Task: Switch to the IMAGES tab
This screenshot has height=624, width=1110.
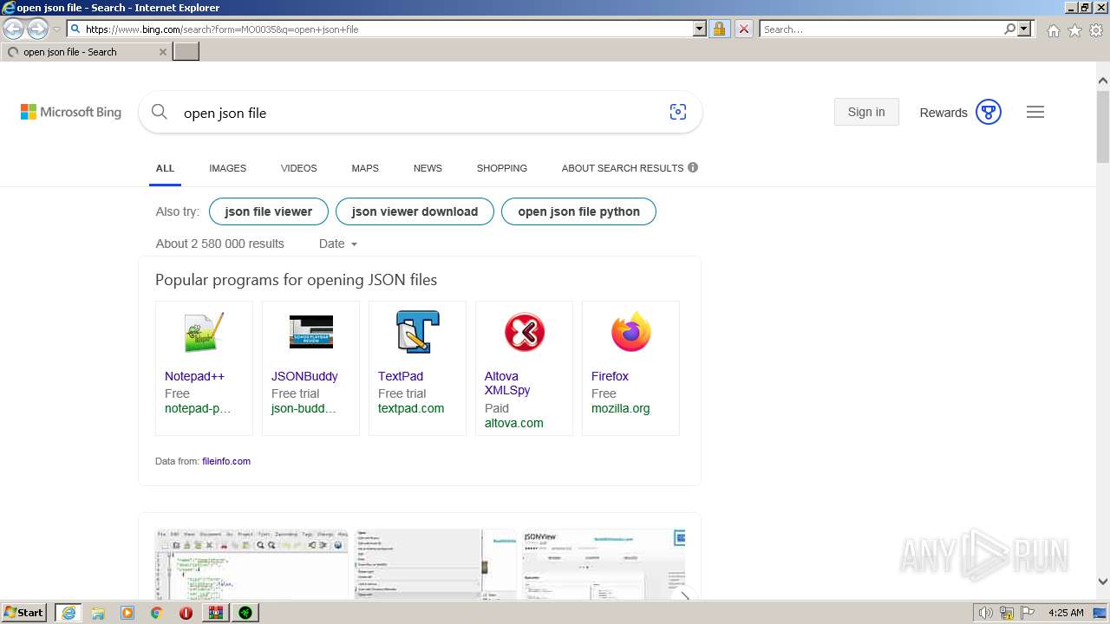Action: click(x=227, y=168)
